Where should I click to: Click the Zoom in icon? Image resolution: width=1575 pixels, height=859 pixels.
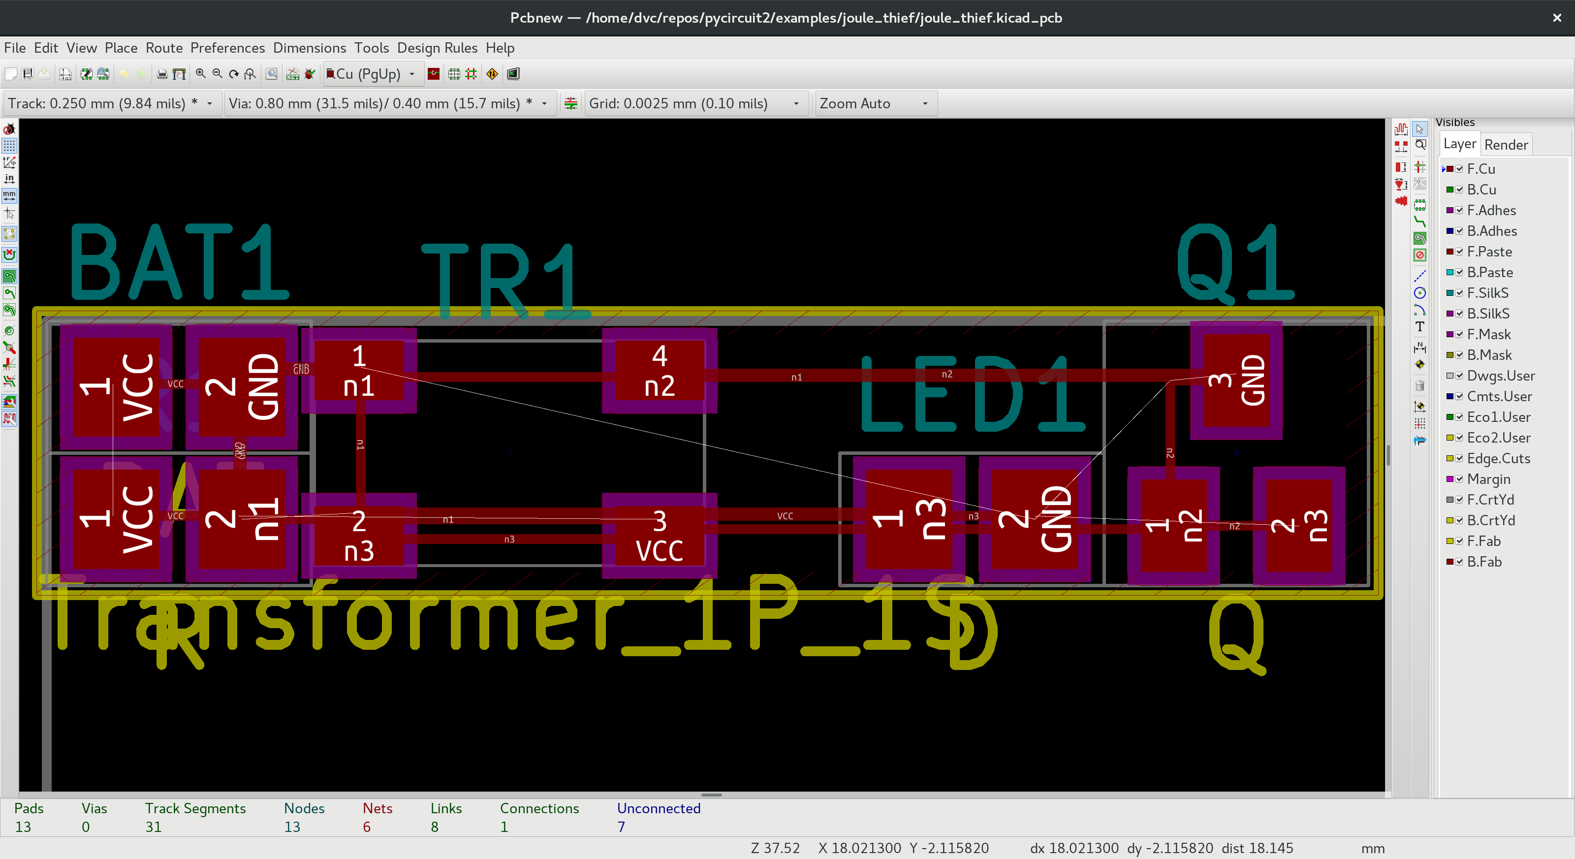[200, 74]
